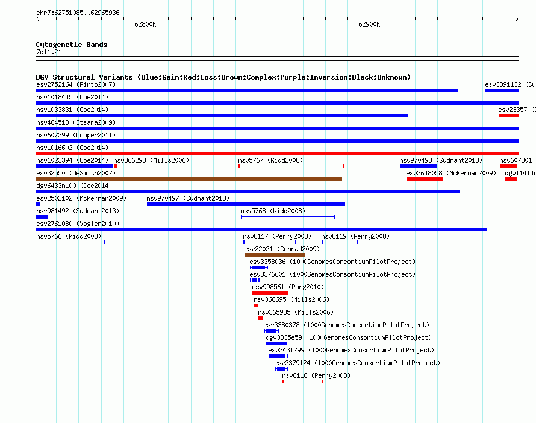Click the red nsv1016602 loss bar
Viewport: 536px width, 423px height.
click(277, 154)
